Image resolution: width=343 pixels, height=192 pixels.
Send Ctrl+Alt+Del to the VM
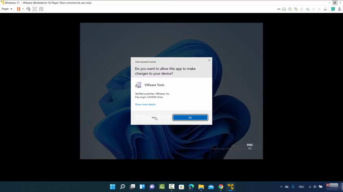(28, 9)
